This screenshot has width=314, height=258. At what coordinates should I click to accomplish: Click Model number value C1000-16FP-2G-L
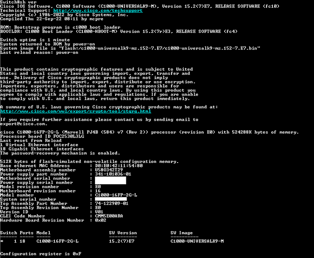[x=116, y=195]
